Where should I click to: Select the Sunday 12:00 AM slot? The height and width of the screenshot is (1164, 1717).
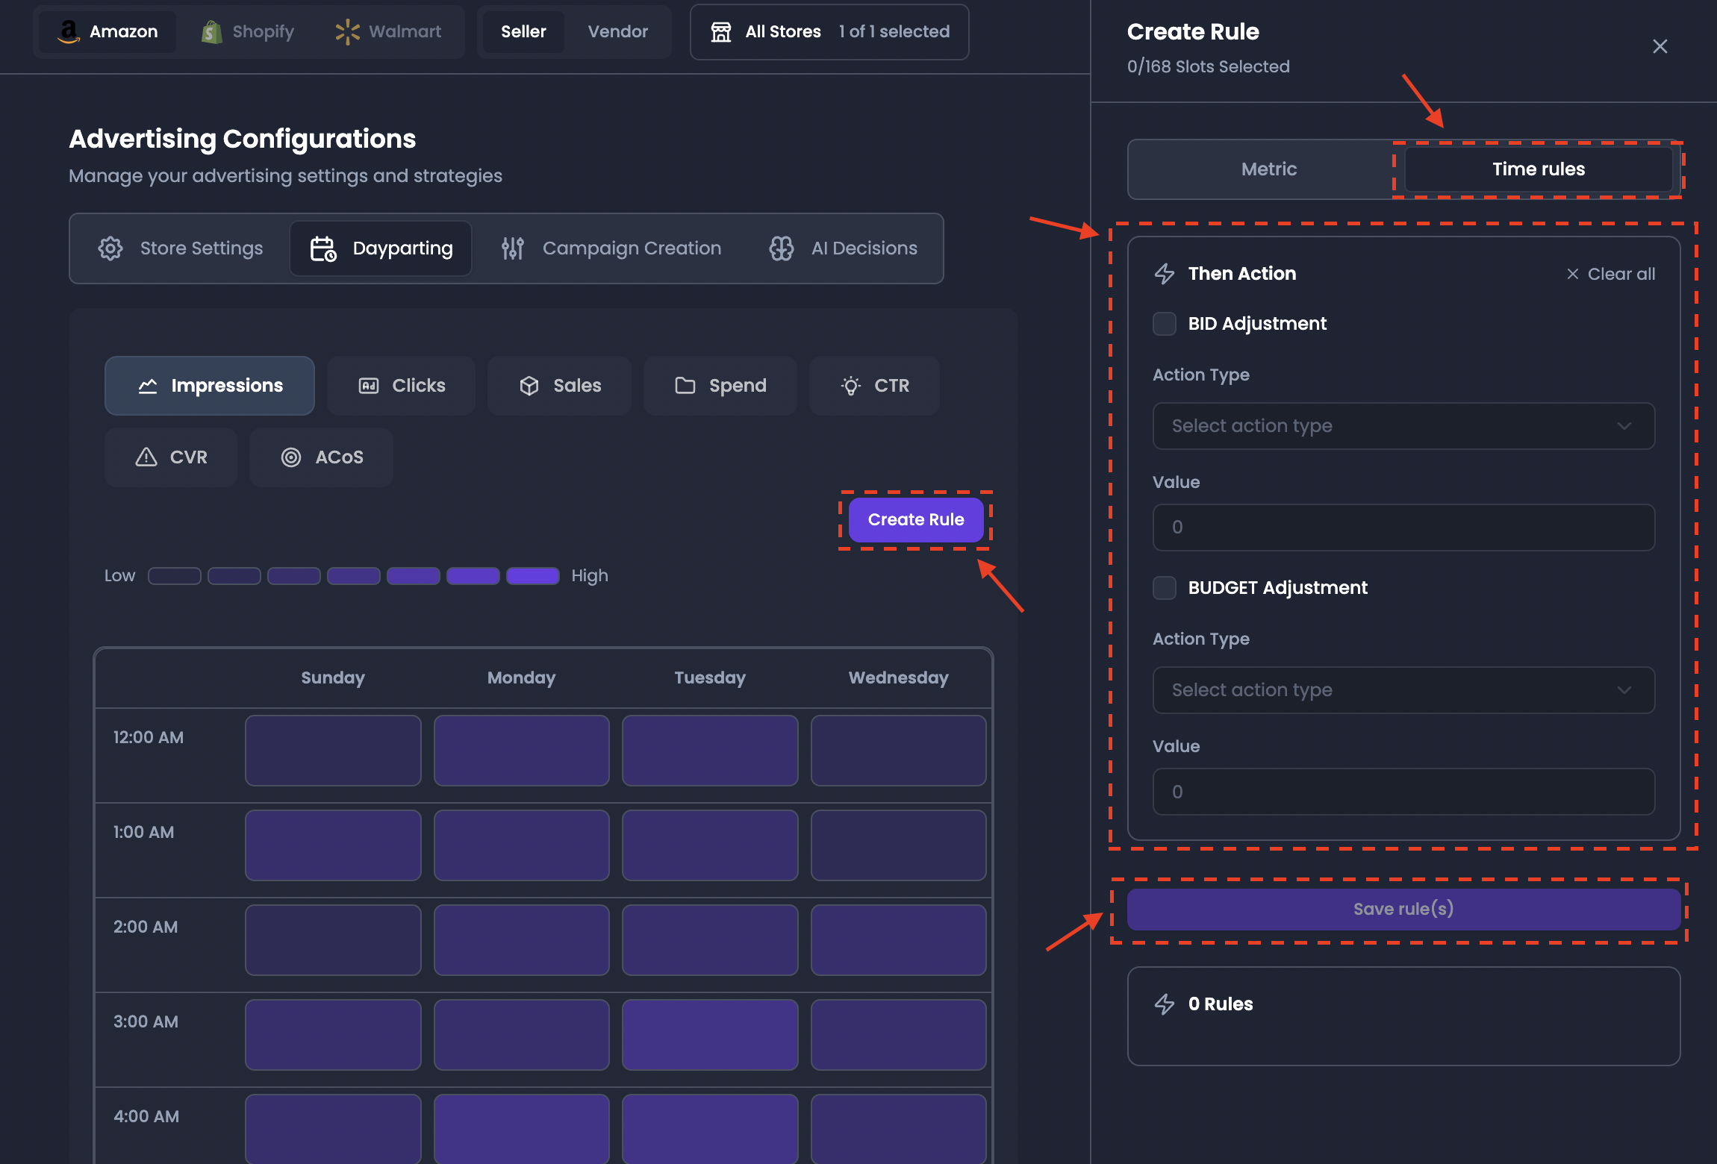(333, 751)
